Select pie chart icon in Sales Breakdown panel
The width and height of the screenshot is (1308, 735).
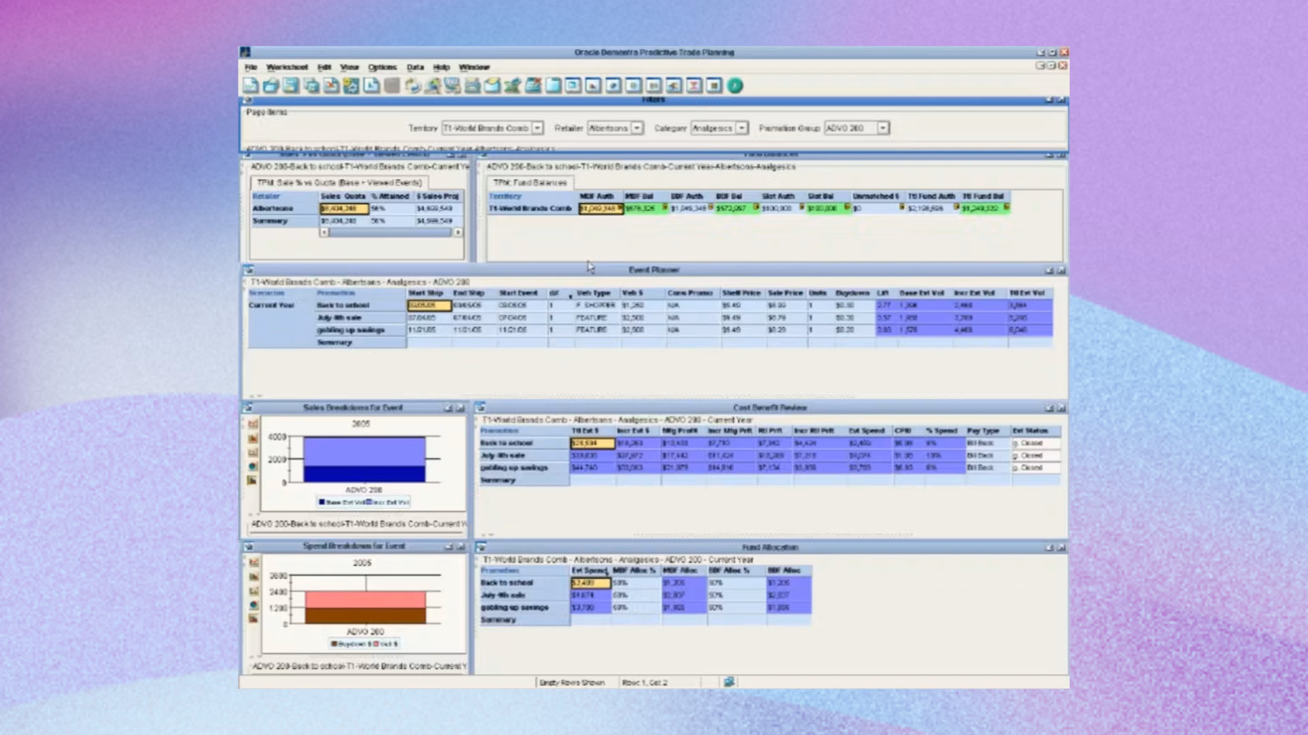[253, 466]
